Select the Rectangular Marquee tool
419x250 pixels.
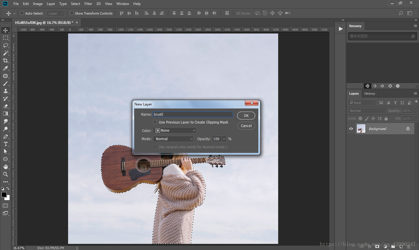click(6, 38)
